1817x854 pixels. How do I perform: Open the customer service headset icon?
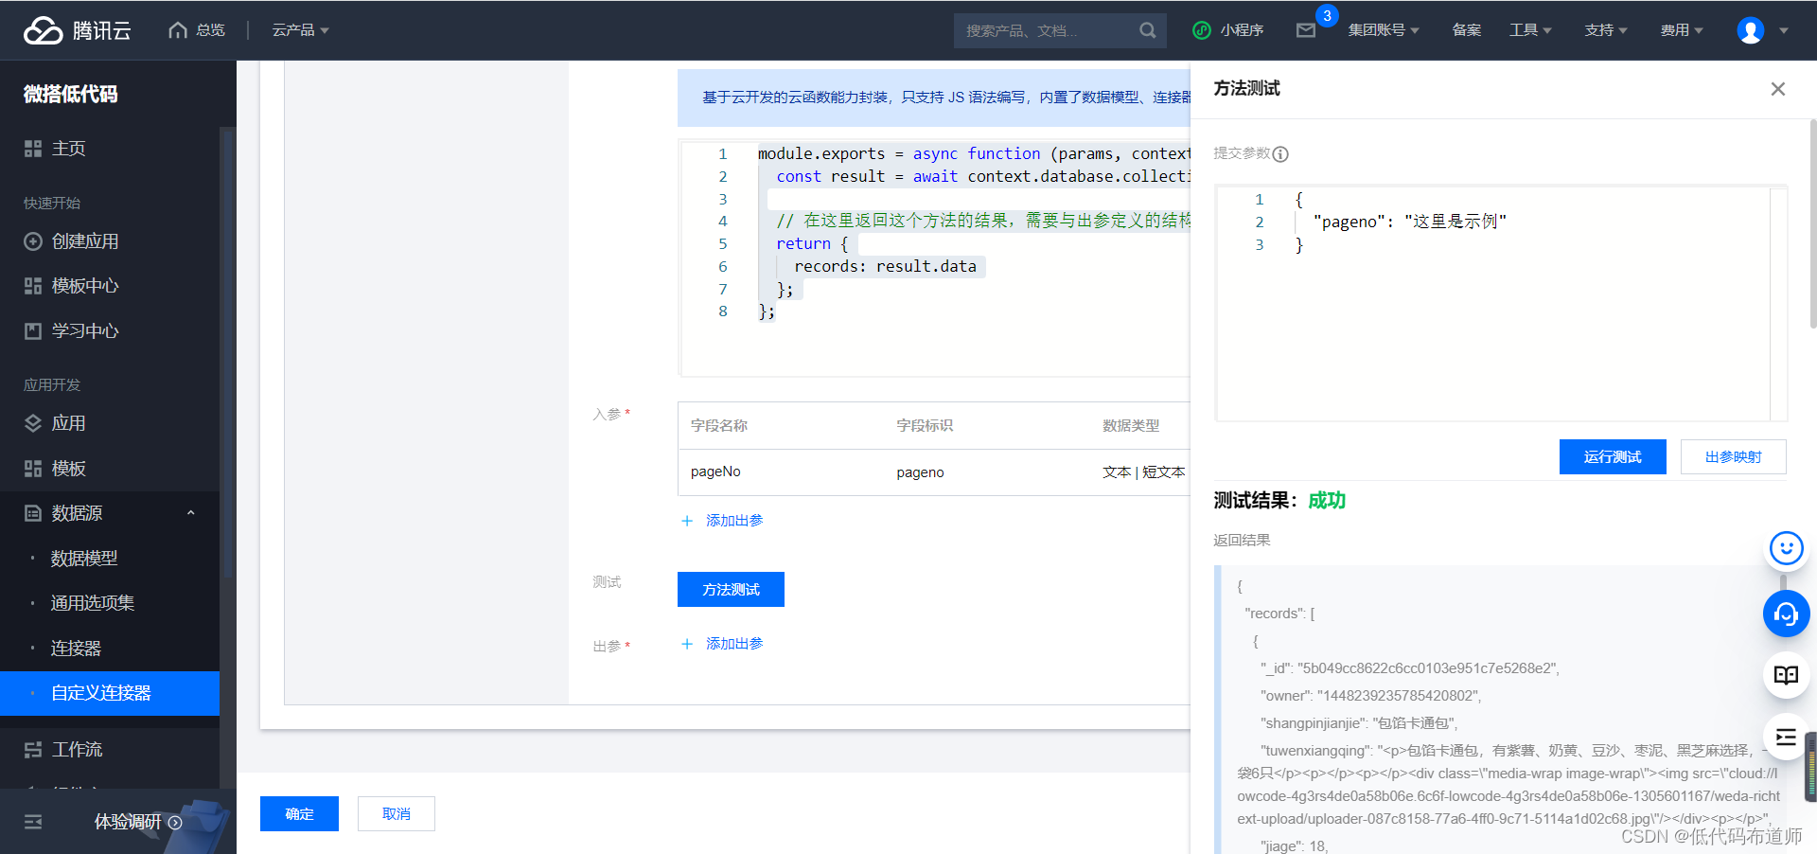(1786, 614)
